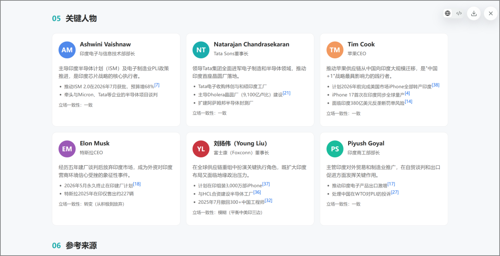Click the orange TM avatar for Tim Cook
The width and height of the screenshot is (500, 256).
[335, 50]
